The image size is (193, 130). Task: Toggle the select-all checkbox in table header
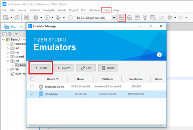point(32,79)
